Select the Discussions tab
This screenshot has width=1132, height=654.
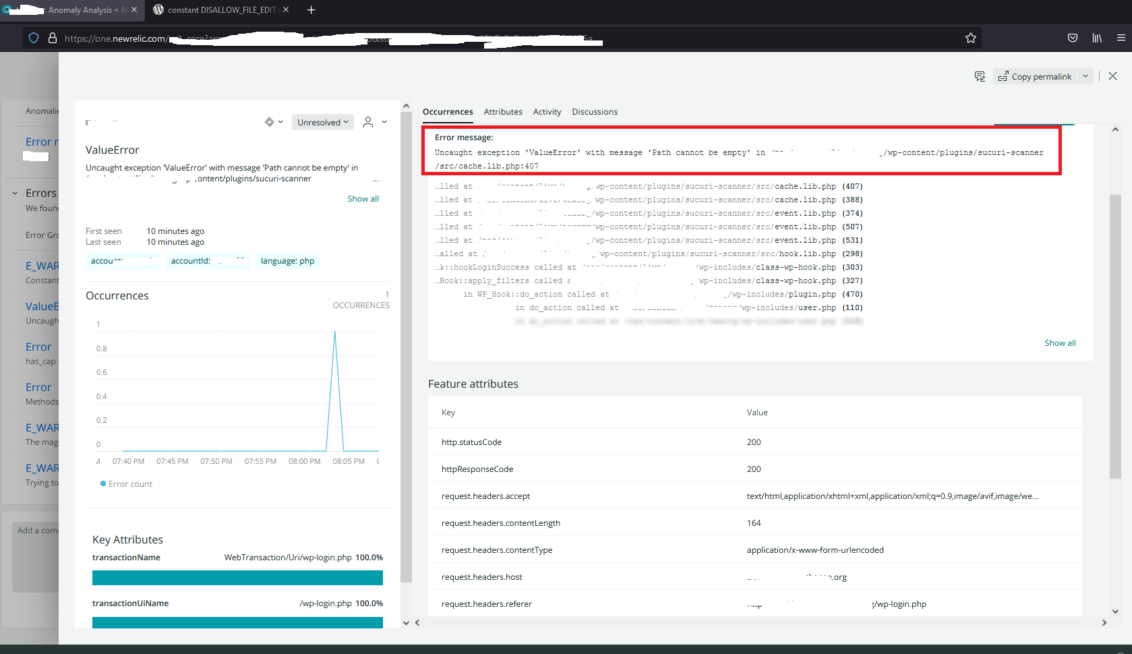point(595,112)
